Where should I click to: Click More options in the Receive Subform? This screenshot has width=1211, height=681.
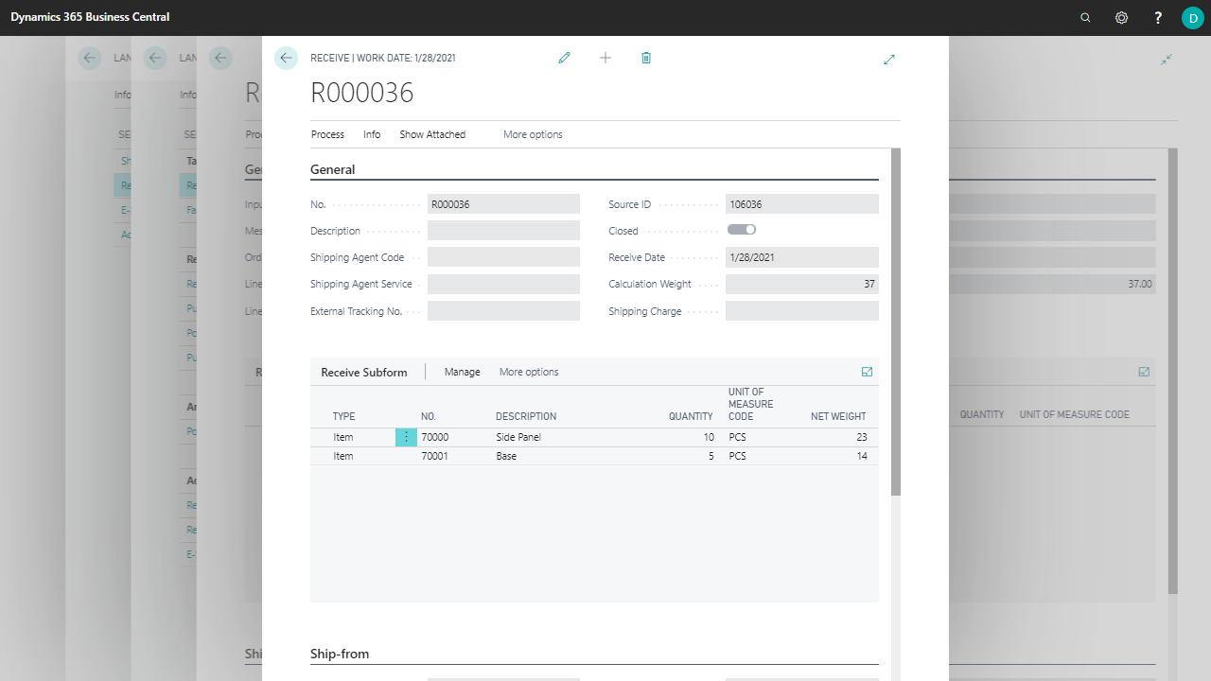pos(529,372)
